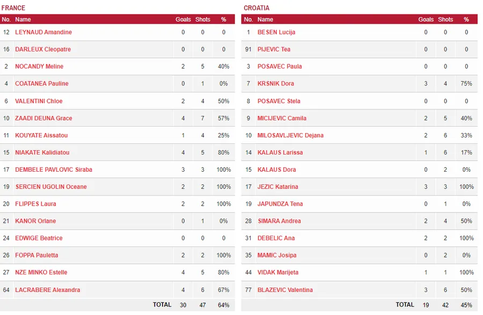The image size is (483, 315).
Task: Click Name column header in Croatia table
Action: click(x=265, y=19)
